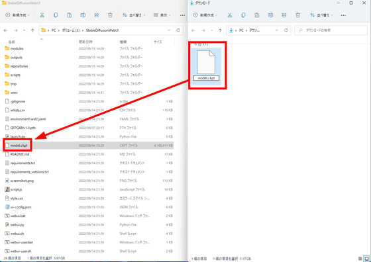Open New item dropdown in Downloads window
This screenshot has width=371, height=262.
click(205, 15)
